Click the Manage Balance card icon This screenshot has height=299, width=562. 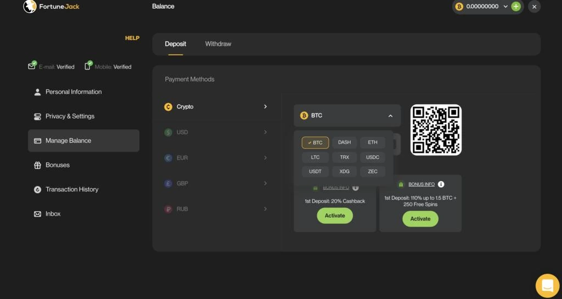pyautogui.click(x=37, y=141)
